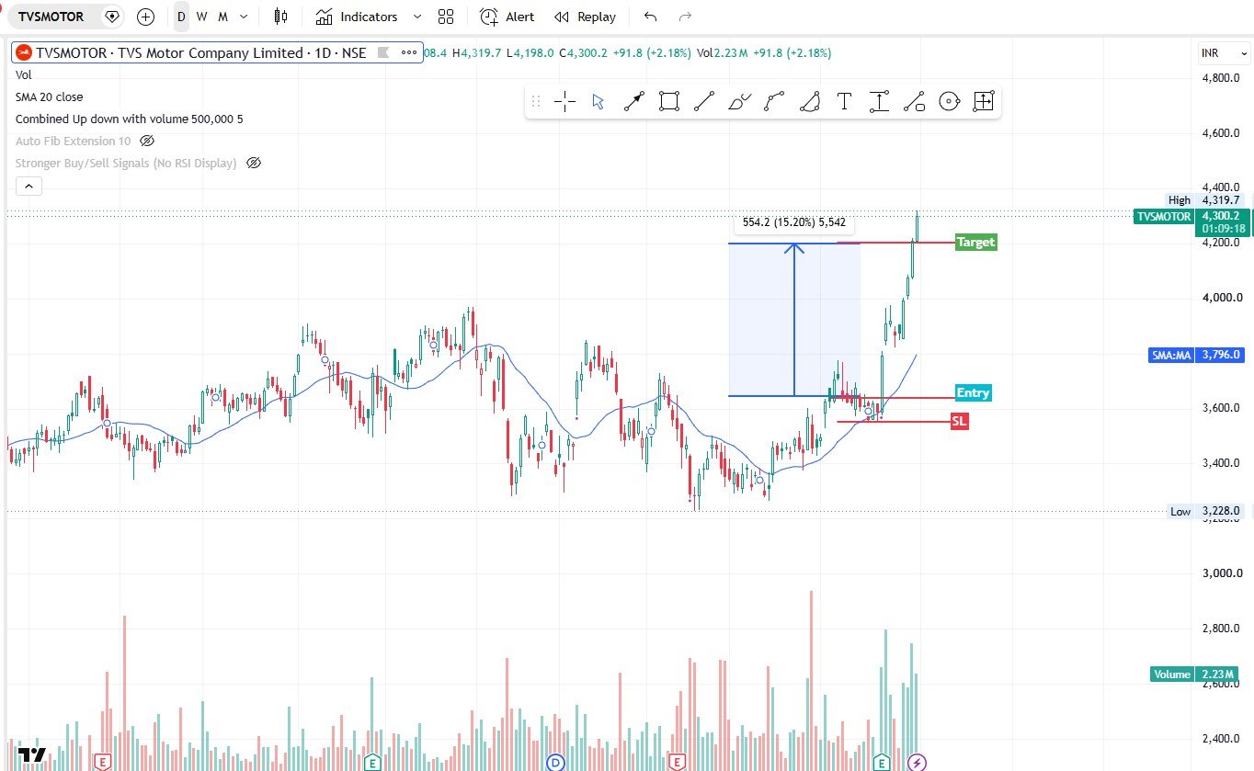Select the arrow pointer cursor tool

(x=598, y=102)
